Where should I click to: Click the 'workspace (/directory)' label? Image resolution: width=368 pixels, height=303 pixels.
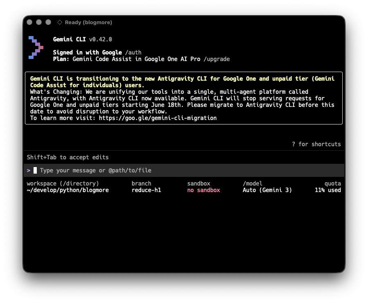[x=63, y=183]
